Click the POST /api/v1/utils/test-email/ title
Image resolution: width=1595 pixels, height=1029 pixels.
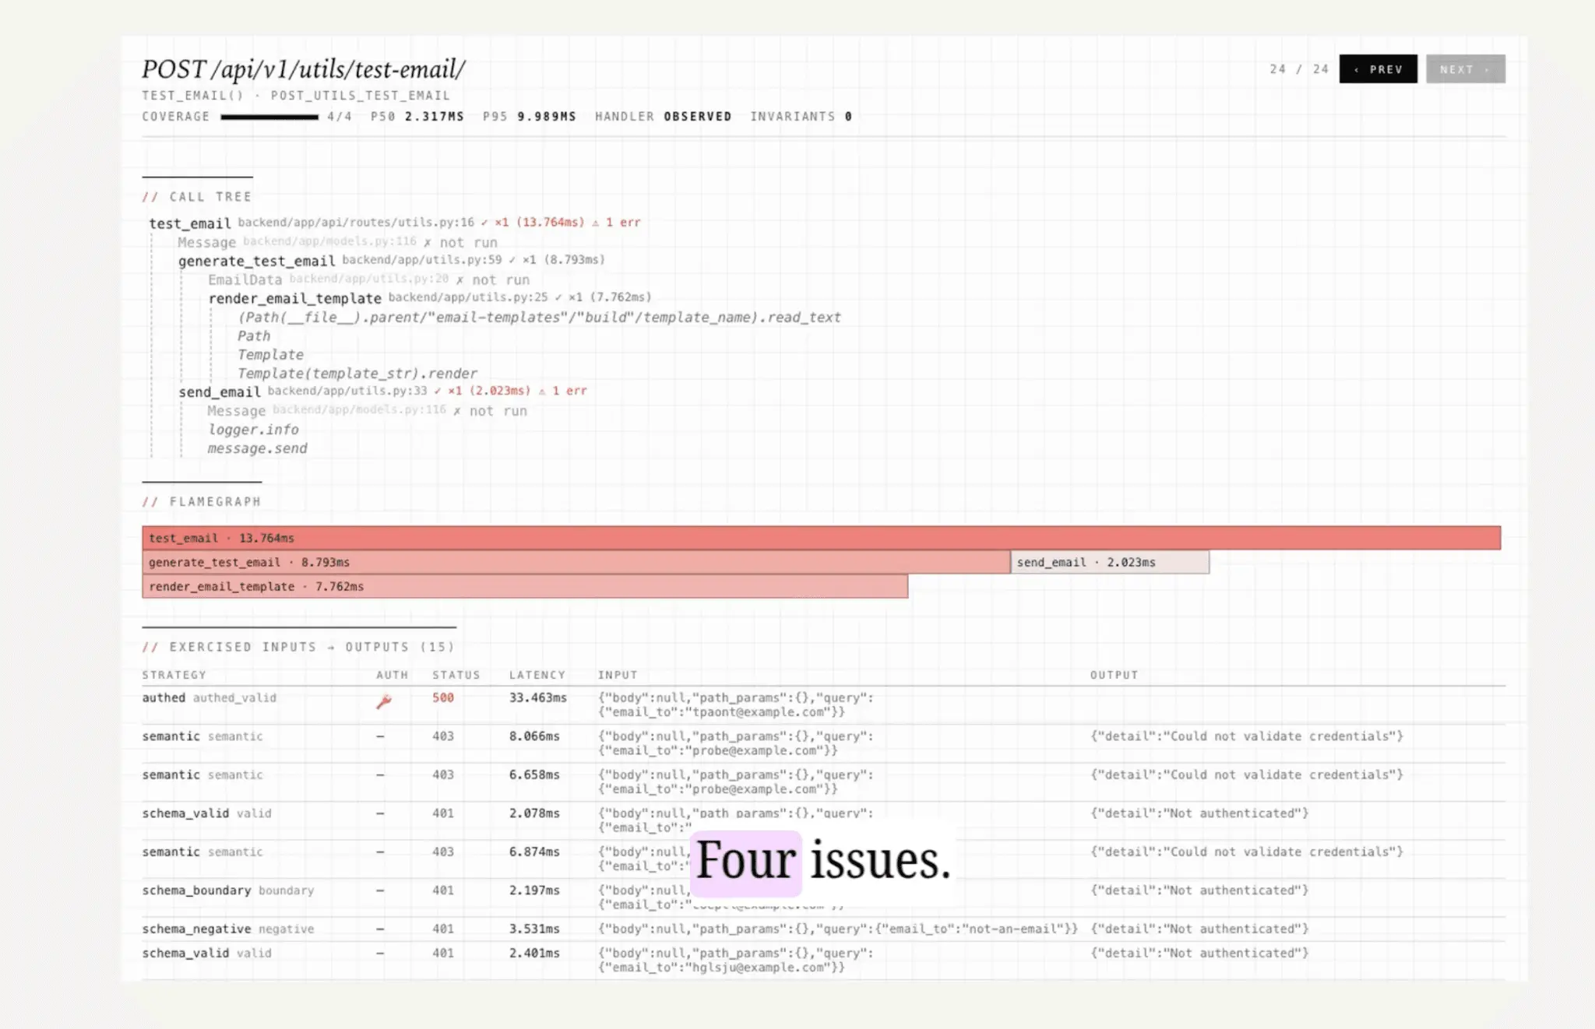(304, 69)
